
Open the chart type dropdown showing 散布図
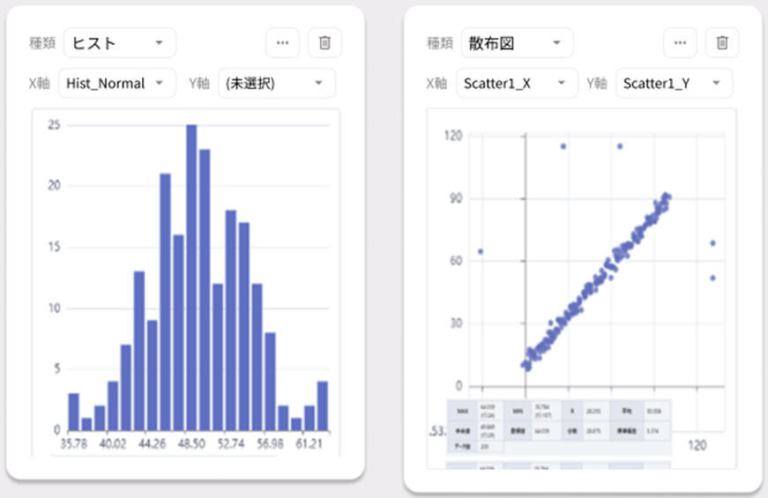[517, 42]
